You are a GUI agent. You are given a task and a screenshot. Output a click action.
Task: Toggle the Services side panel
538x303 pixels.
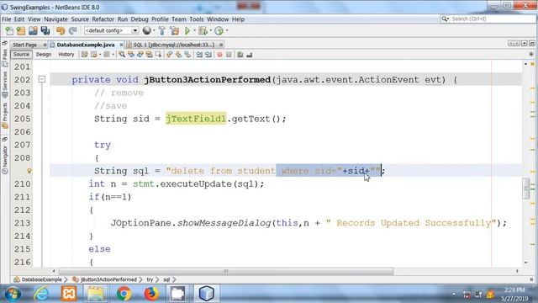tap(5, 84)
